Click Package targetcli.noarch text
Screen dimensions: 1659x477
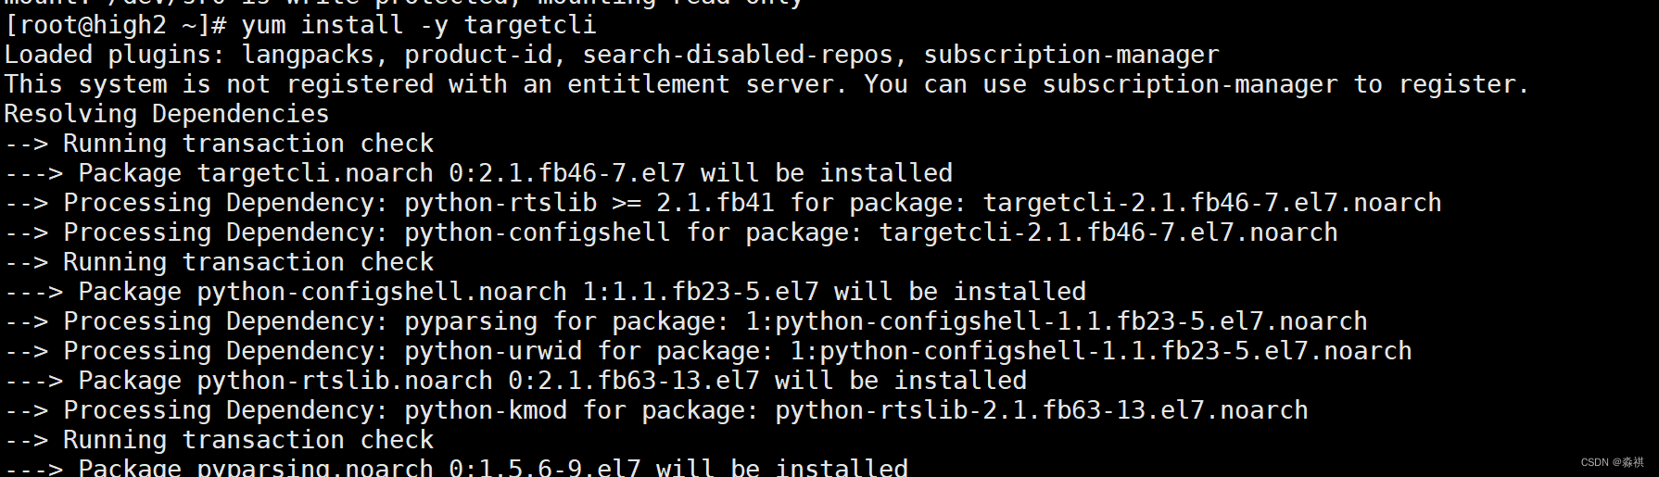(255, 173)
